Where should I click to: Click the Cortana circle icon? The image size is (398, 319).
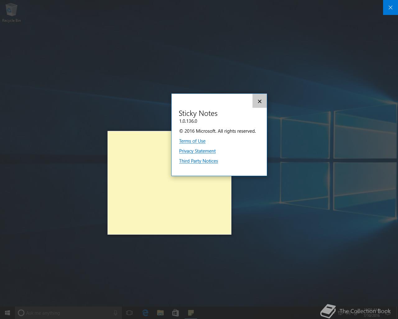point(21,313)
